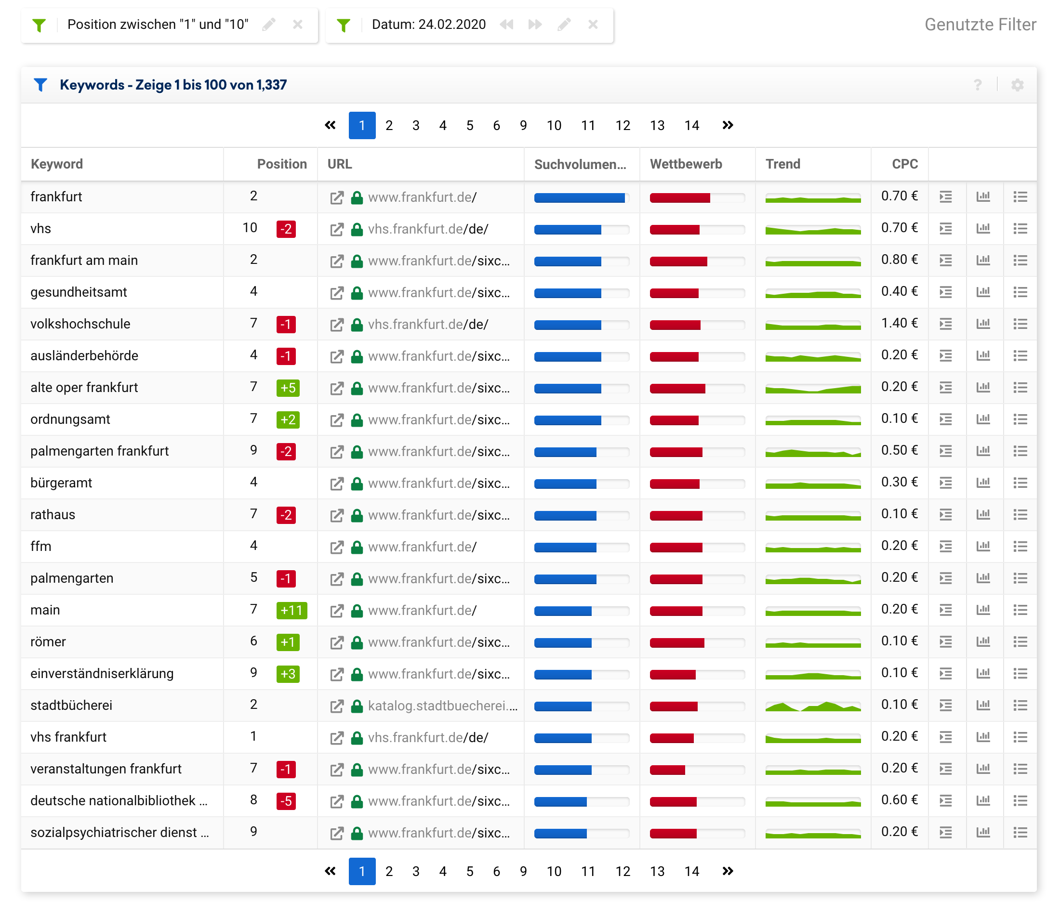Click keyword "veranstaltungen frankfurt"

coord(106,769)
